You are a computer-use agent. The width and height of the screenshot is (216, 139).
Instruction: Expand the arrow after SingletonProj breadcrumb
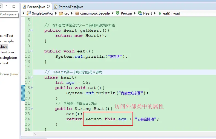pos(56,13)
